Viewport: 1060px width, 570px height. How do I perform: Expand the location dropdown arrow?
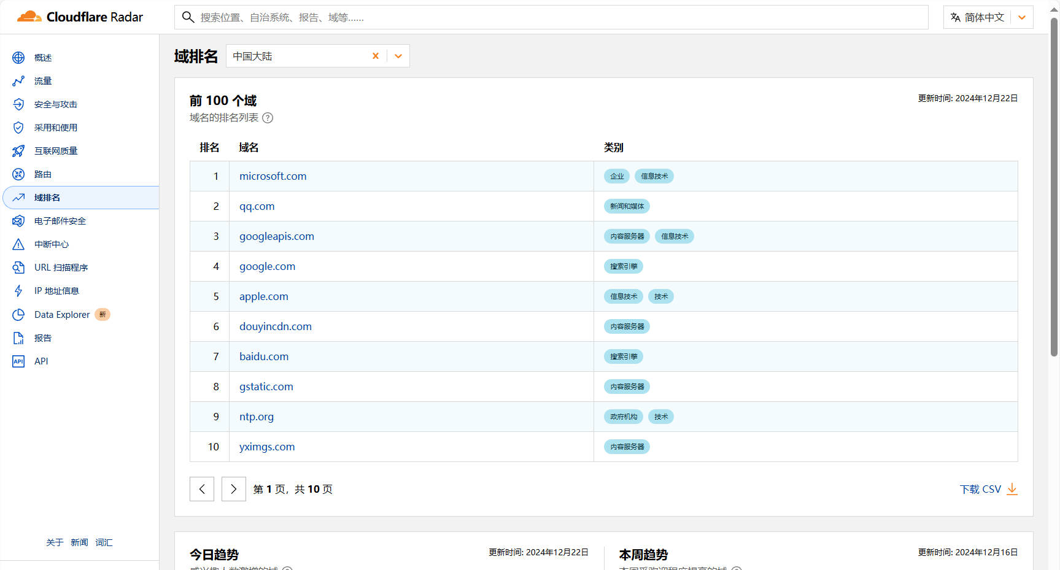click(x=398, y=56)
